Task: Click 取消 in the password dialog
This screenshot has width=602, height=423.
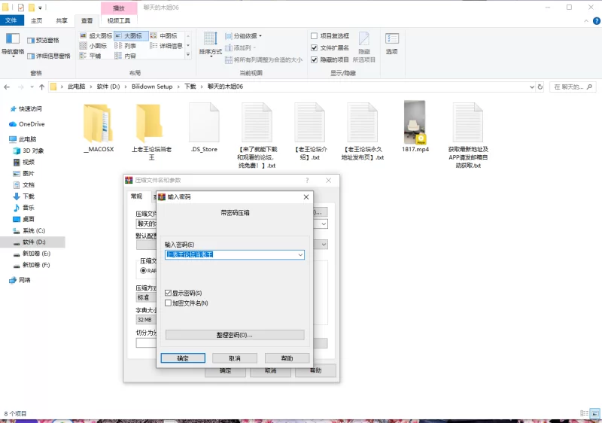Action: [x=235, y=358]
